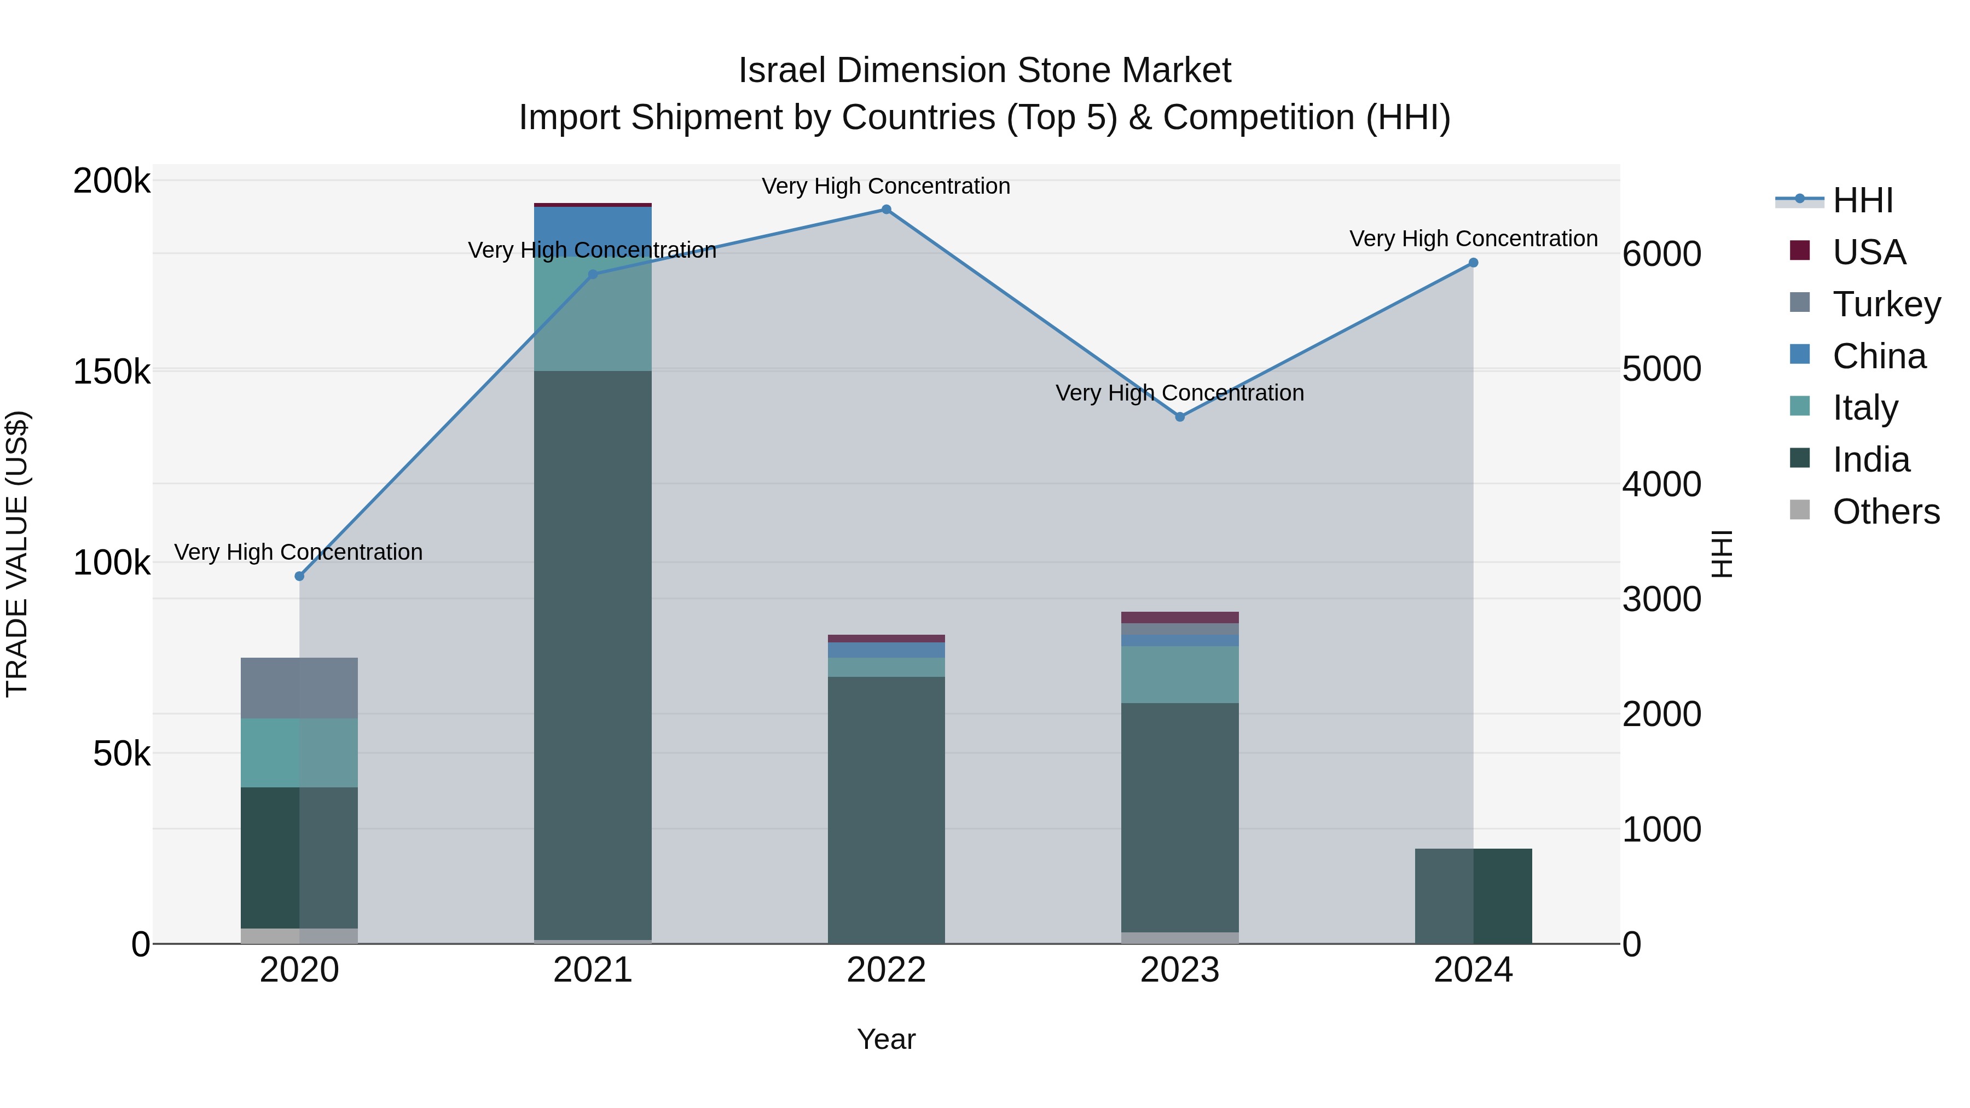Viewport: 1970px width, 1108px height.
Task: Click the 2020 x-axis label
Action: [x=300, y=970]
